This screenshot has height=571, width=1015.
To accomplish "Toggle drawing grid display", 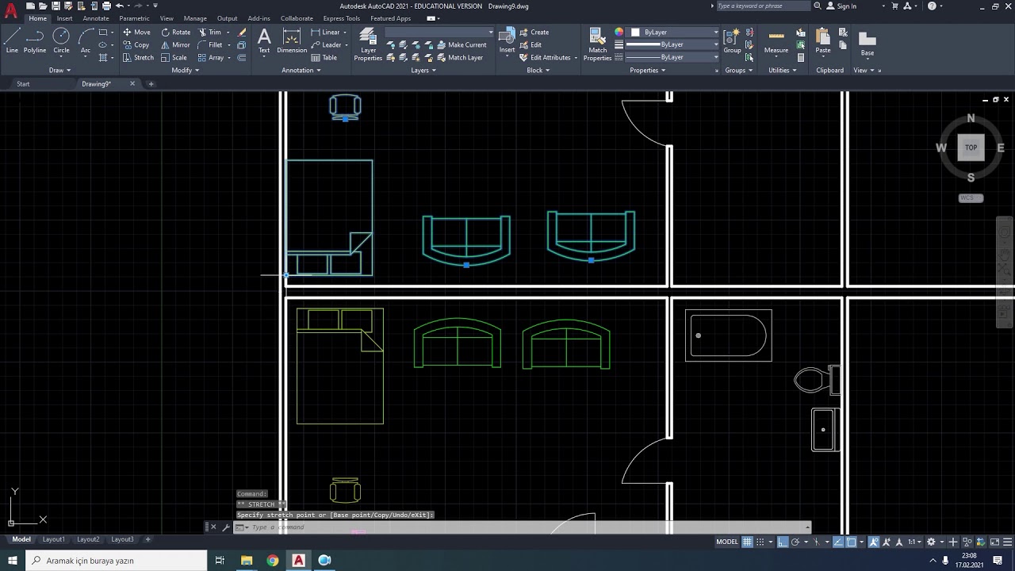I will click(748, 542).
